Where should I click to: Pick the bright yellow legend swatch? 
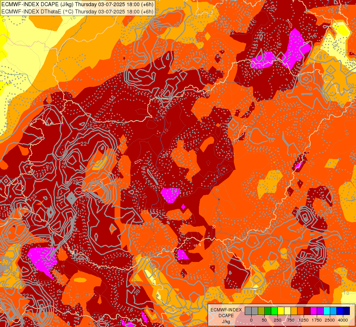coord(281,311)
